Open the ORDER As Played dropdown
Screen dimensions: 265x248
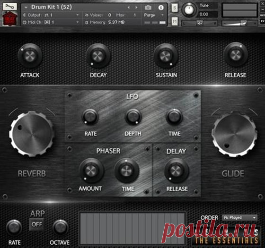click(x=240, y=218)
